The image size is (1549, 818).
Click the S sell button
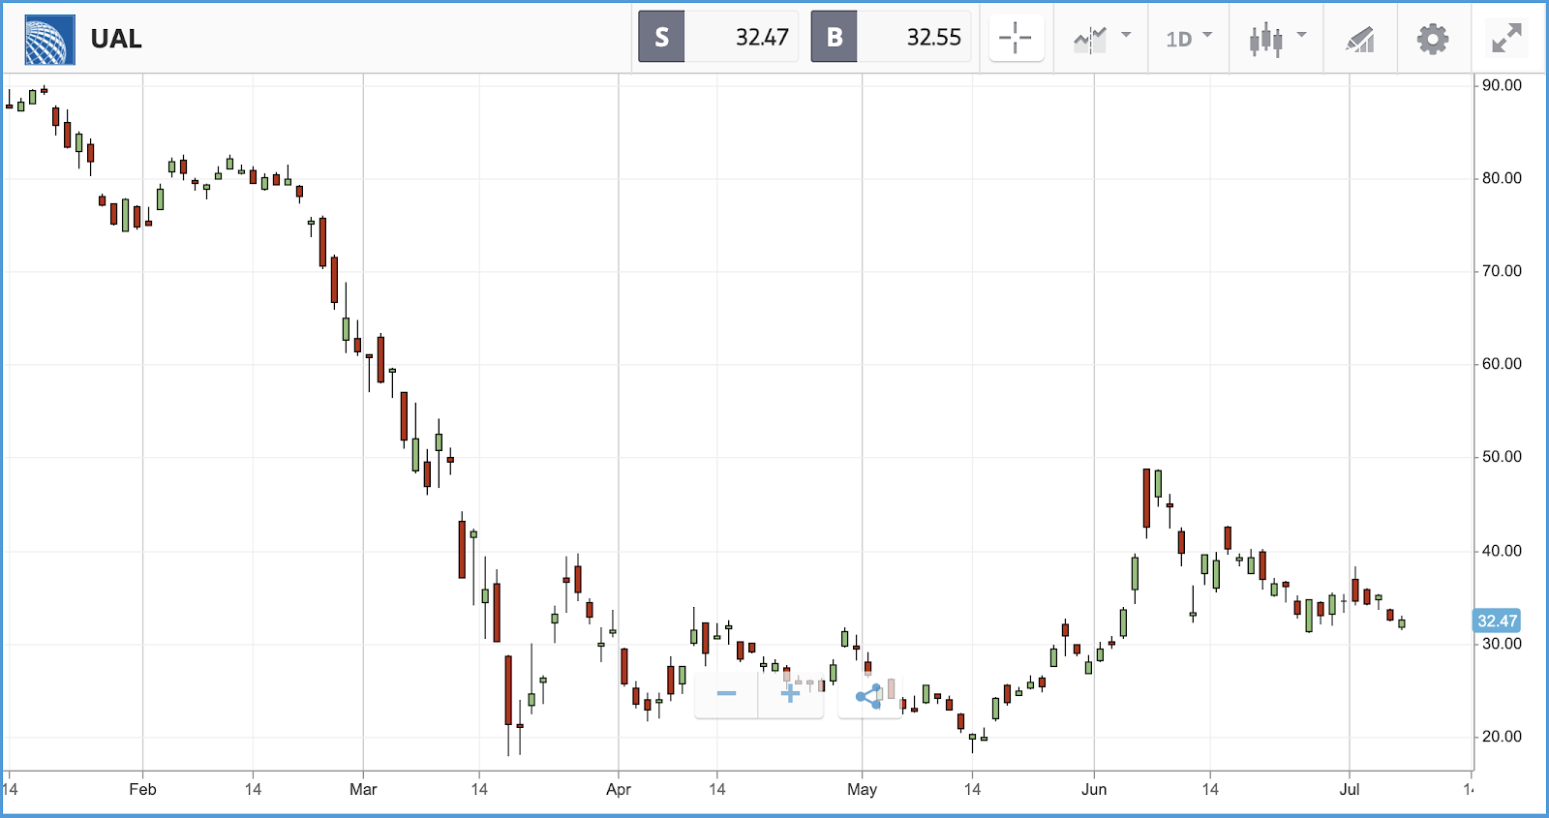pos(662,38)
